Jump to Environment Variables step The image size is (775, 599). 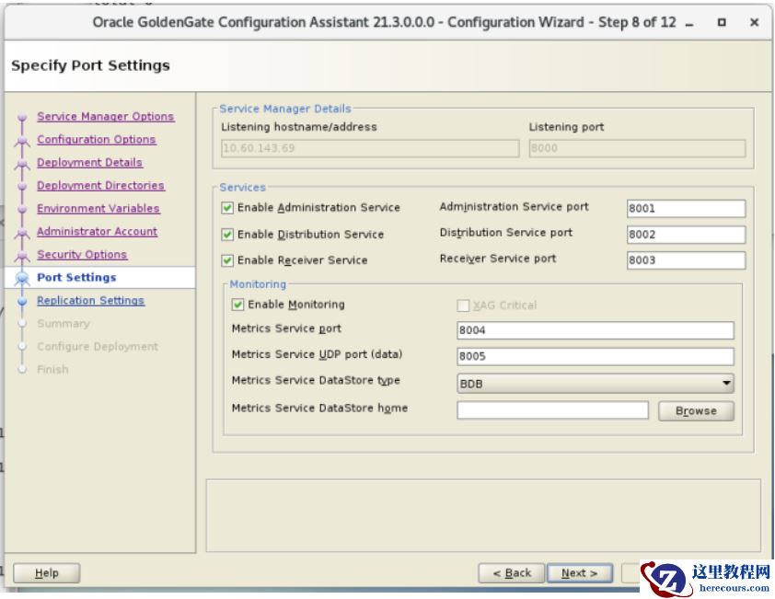click(98, 209)
